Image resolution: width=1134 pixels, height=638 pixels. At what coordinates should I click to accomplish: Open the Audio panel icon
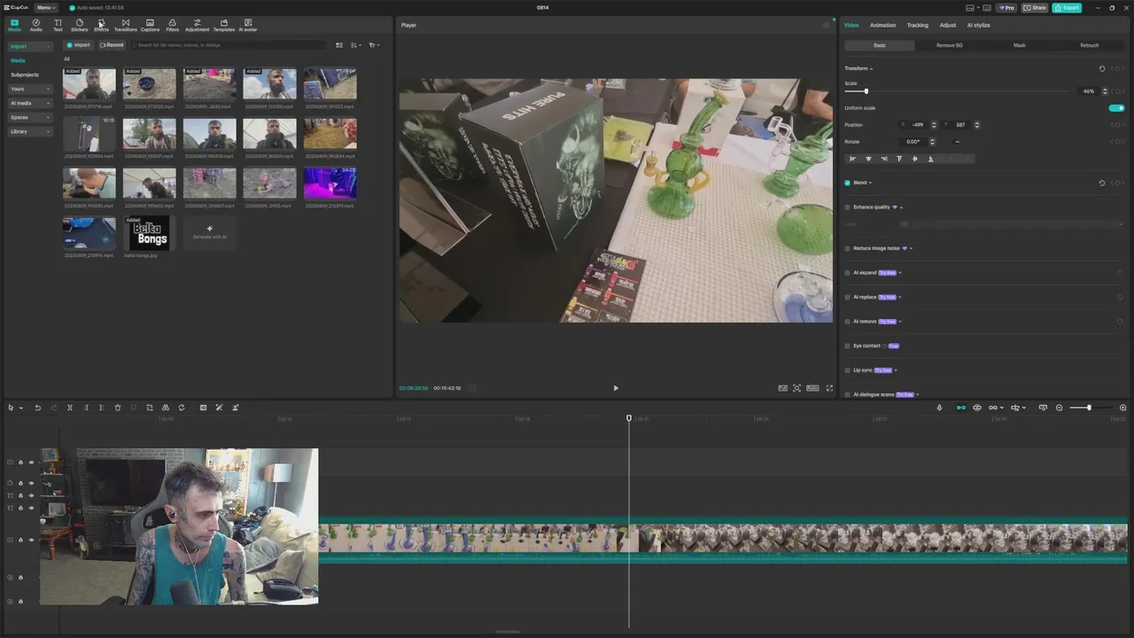(x=35, y=25)
